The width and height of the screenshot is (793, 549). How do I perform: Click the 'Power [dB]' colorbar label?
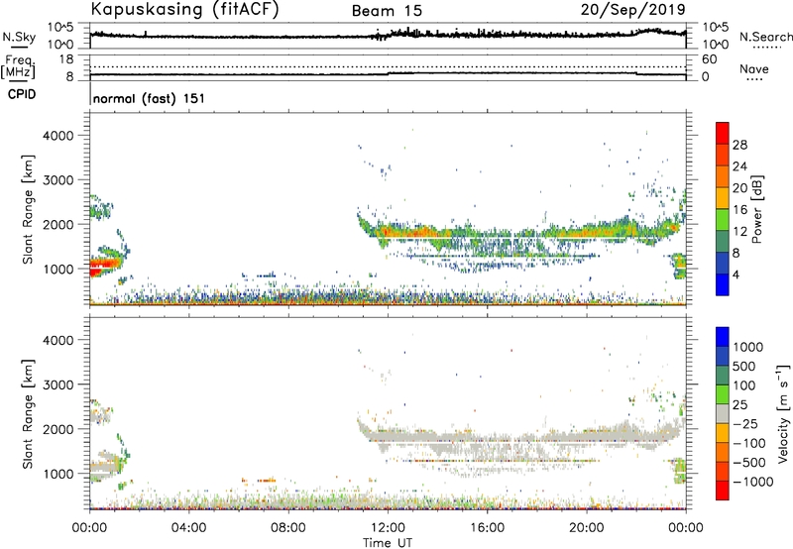(x=757, y=209)
